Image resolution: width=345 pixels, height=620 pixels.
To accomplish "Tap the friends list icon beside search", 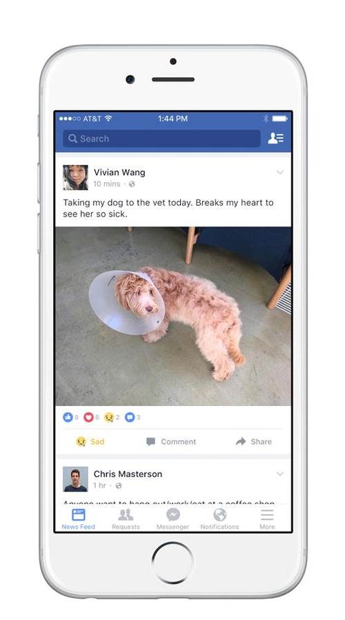I will click(x=275, y=138).
